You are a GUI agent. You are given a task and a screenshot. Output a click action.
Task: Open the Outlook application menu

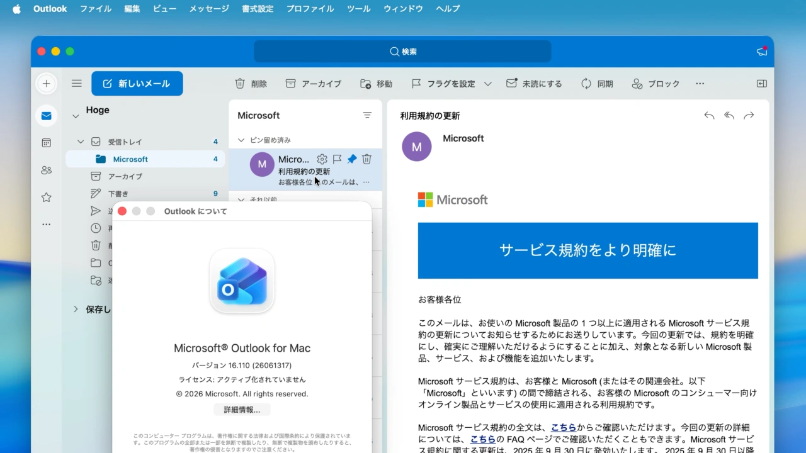point(50,9)
